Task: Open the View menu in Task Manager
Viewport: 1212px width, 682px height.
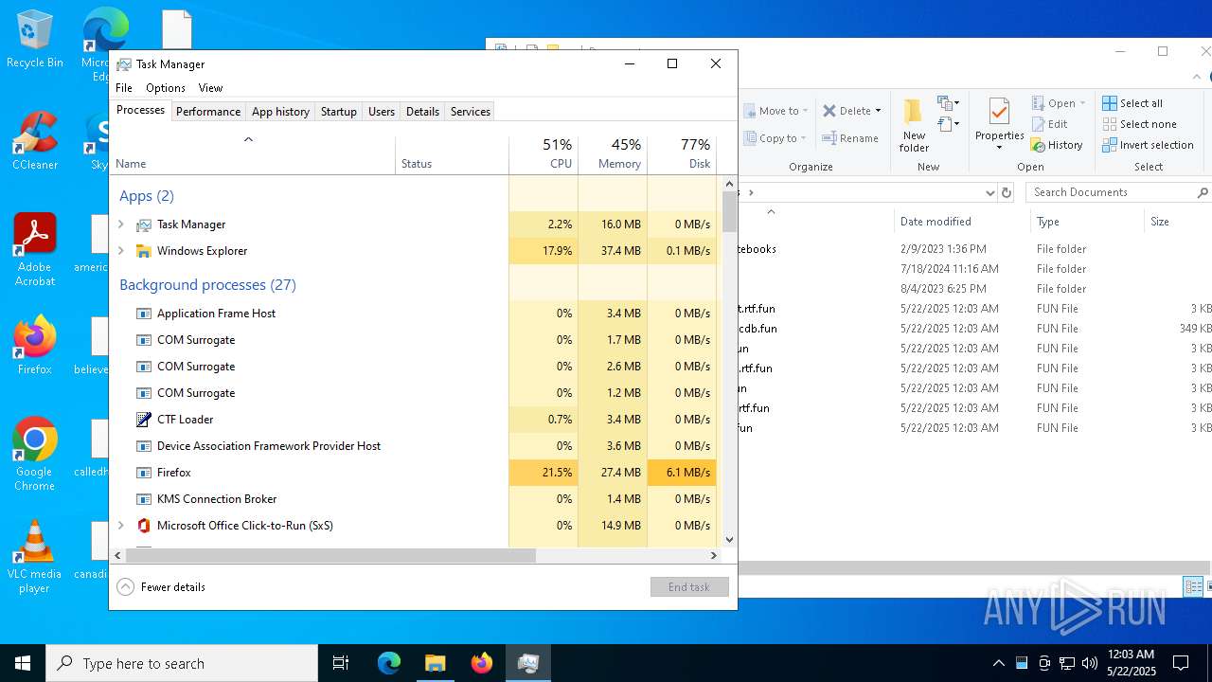Action: click(x=210, y=88)
